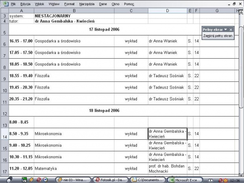Close the Pełny ekran floating toolbar
This screenshot has height=183, width=244.
click(x=231, y=30)
